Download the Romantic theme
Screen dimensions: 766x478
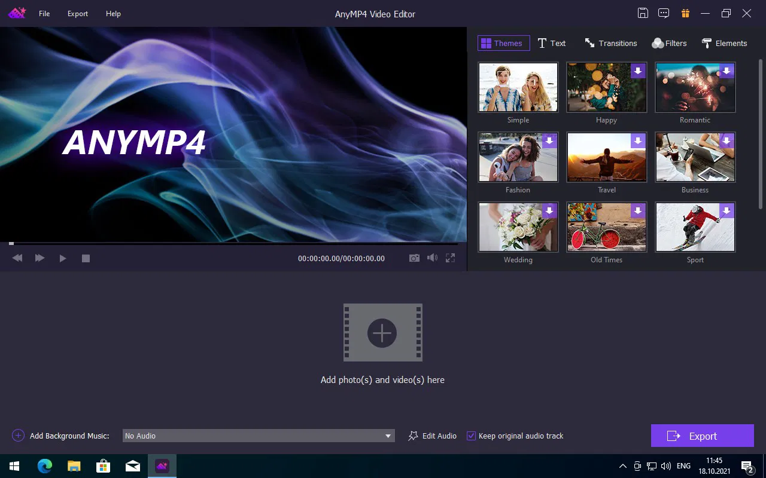pyautogui.click(x=727, y=71)
